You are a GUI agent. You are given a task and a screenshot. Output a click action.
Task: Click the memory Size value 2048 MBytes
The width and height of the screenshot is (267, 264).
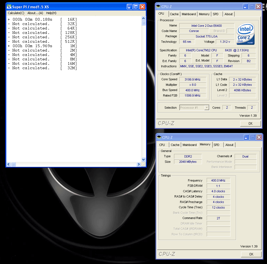pyautogui.click(x=188, y=162)
